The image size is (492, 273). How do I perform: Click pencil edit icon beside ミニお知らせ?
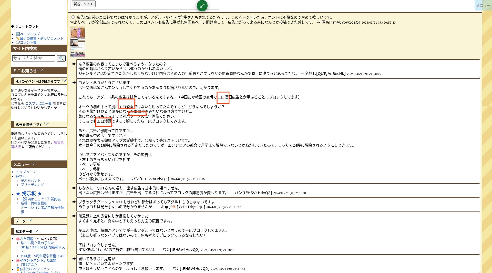[x=42, y=70]
